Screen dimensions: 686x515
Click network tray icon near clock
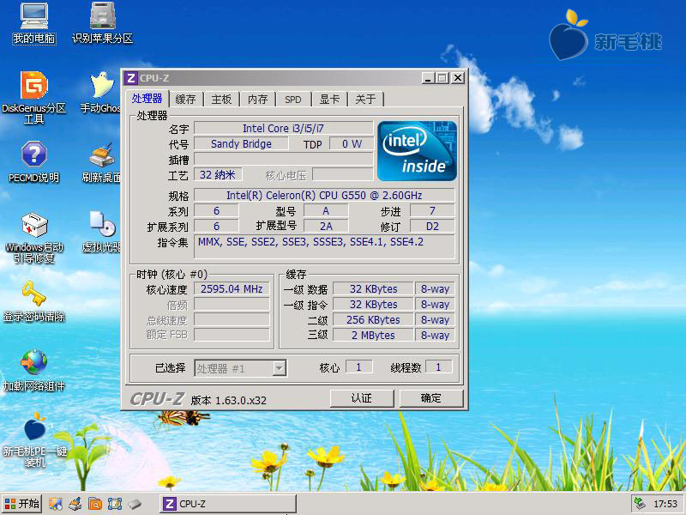[x=640, y=504]
